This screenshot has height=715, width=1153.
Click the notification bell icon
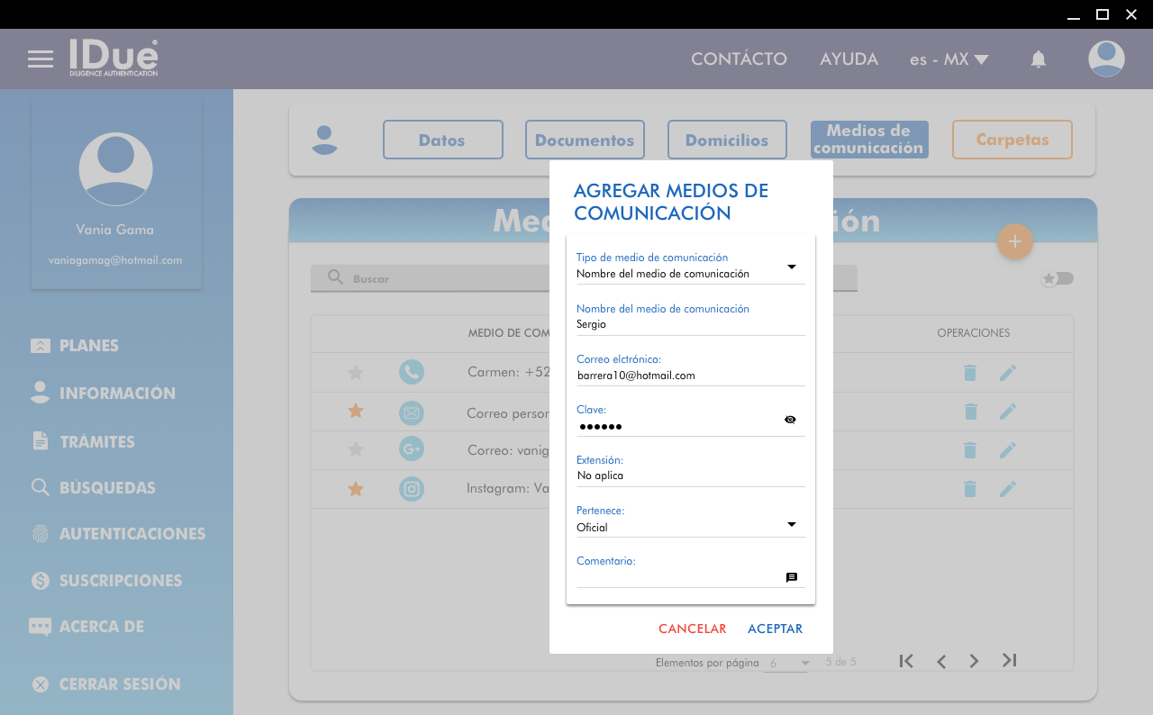[1038, 59]
